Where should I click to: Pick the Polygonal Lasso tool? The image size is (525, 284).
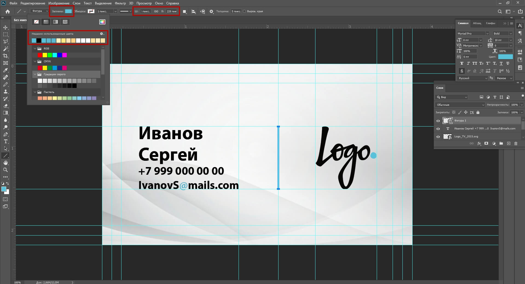click(x=5, y=42)
